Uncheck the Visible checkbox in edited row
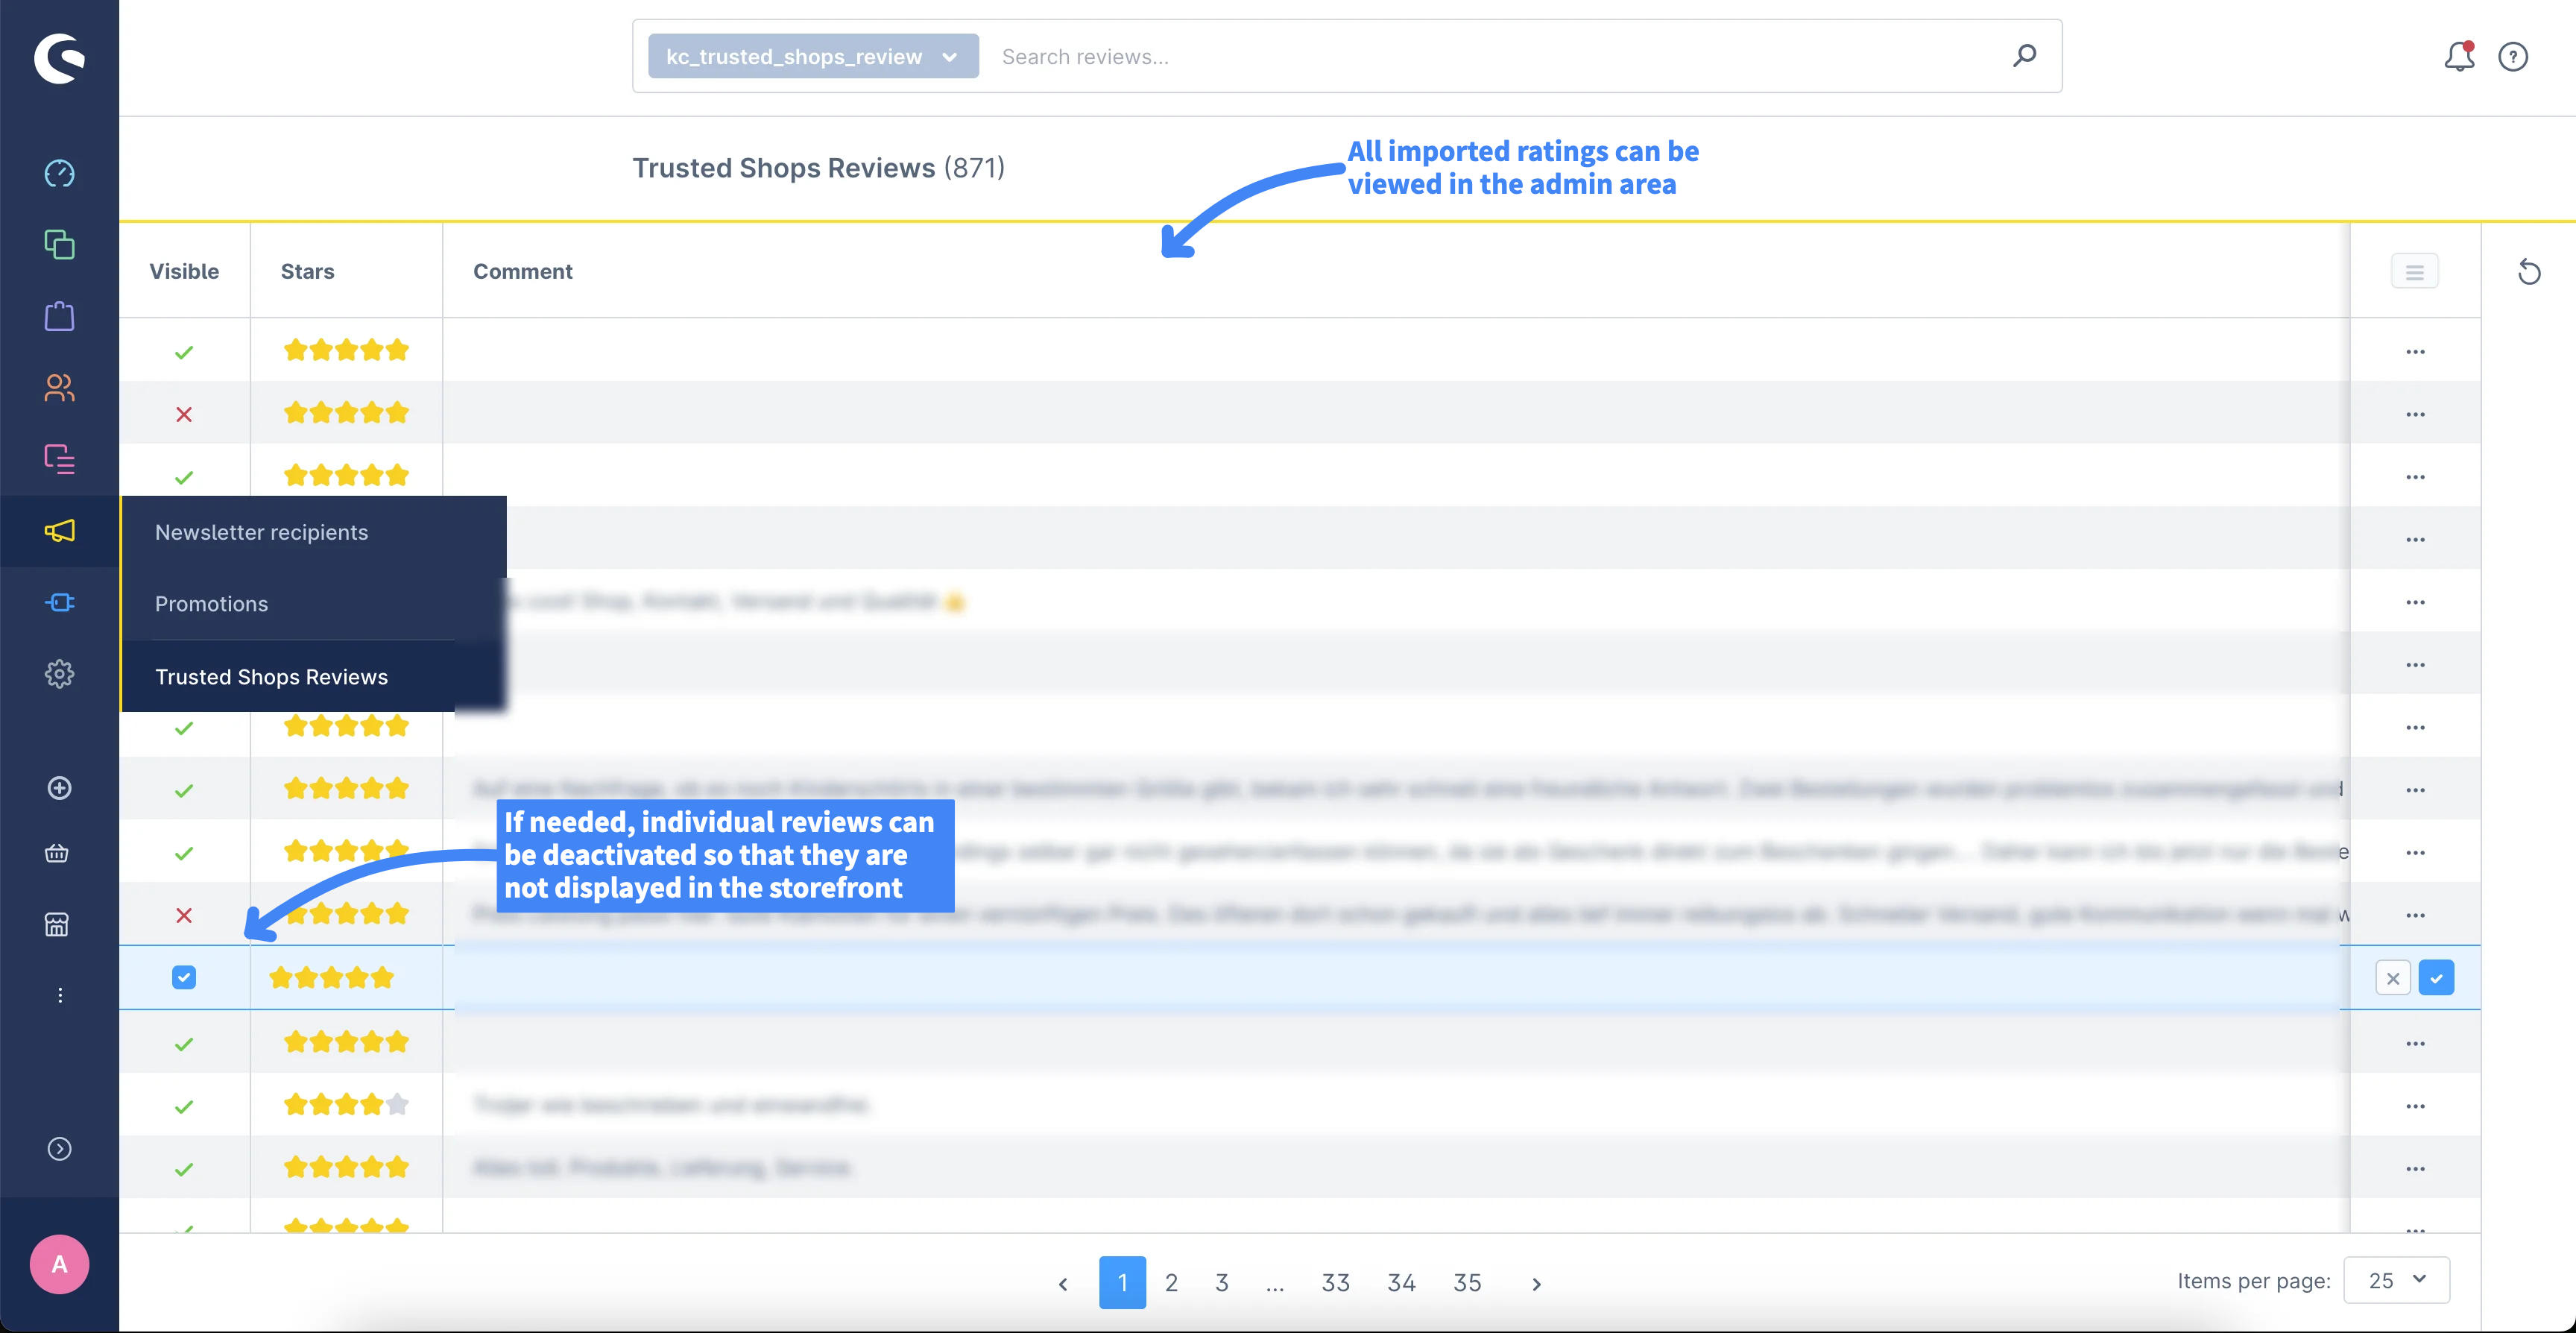This screenshot has height=1333, width=2576. [x=184, y=977]
